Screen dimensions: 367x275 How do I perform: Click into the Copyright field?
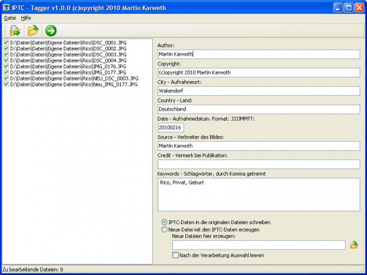click(x=259, y=73)
